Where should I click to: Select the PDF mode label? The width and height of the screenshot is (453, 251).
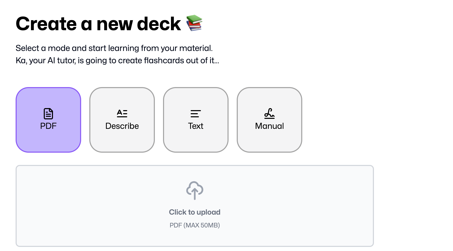(x=48, y=126)
